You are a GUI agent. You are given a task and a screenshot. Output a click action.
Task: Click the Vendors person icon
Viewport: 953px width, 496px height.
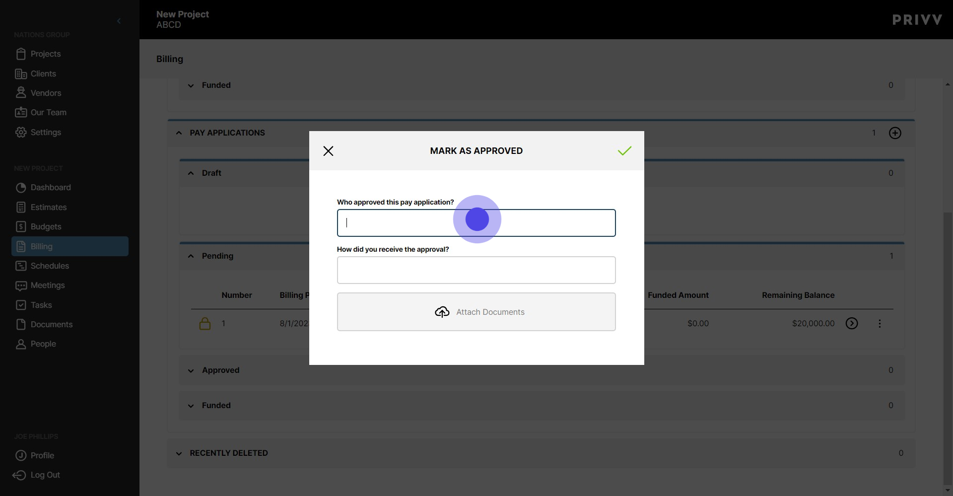click(21, 92)
